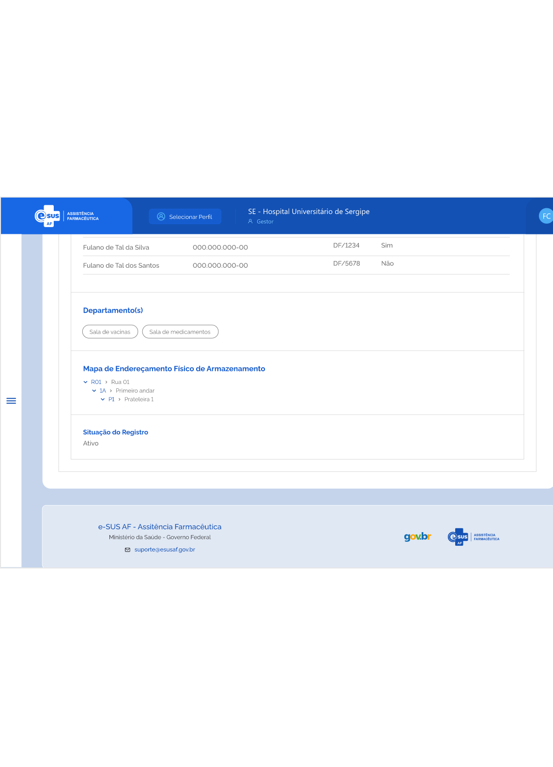553x767 pixels.
Task: Click the envelope icon in footer
Action: 128,550
